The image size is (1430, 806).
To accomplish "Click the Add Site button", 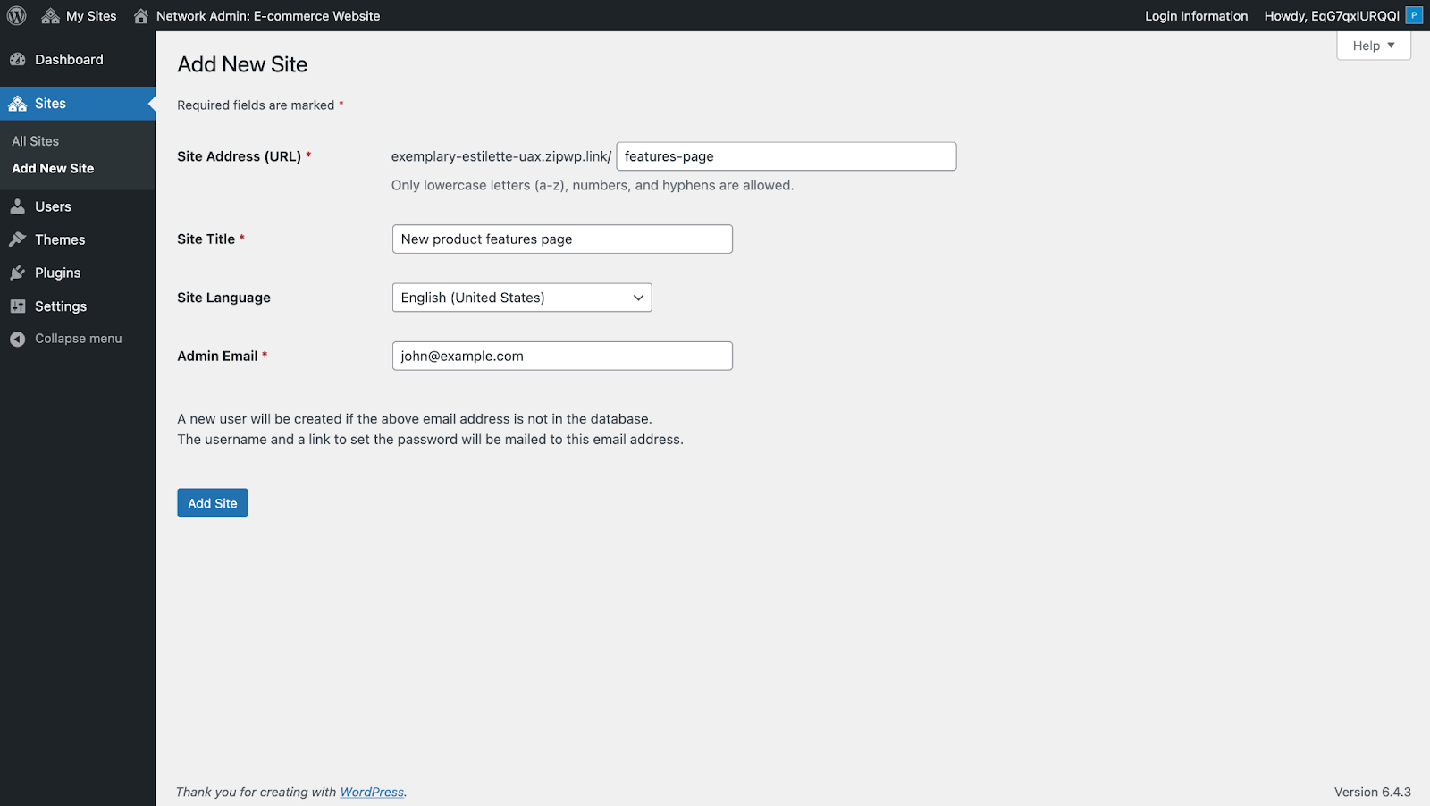I will point(212,502).
